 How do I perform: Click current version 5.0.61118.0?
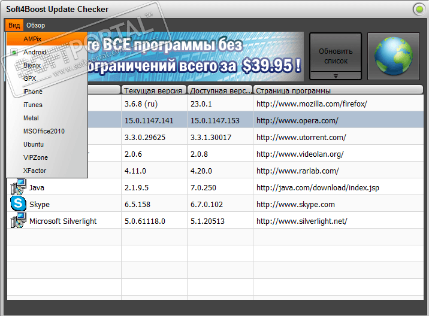[x=145, y=221]
